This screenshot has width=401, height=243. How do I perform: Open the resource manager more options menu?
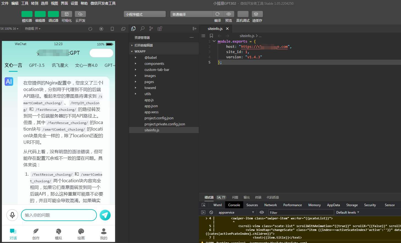coord(192,38)
